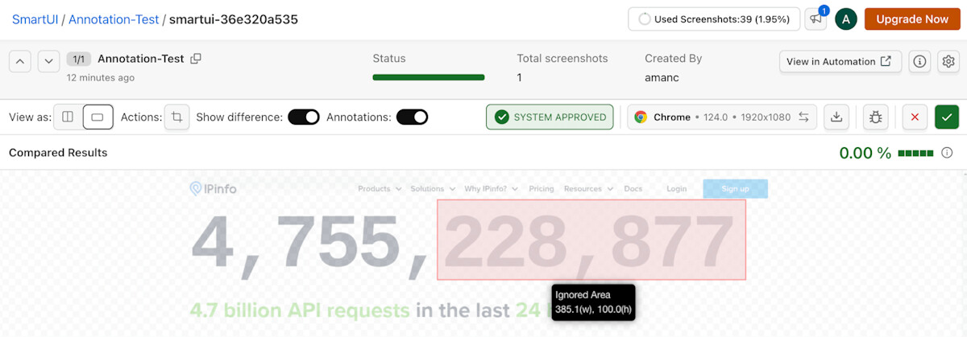Expand Why IPinfo? menu in screenshot
The width and height of the screenshot is (967, 337).
click(x=492, y=189)
